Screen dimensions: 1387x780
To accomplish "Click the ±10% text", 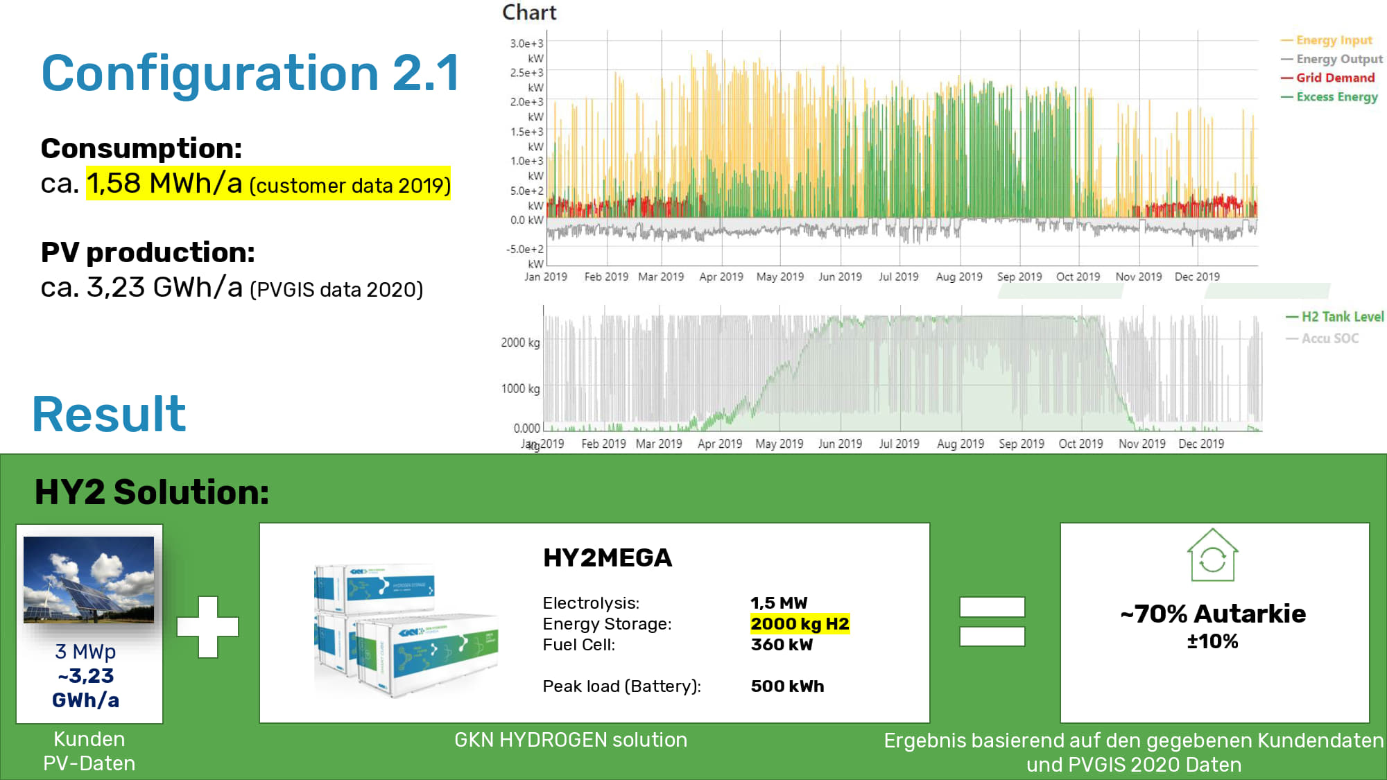I will tap(1212, 641).
